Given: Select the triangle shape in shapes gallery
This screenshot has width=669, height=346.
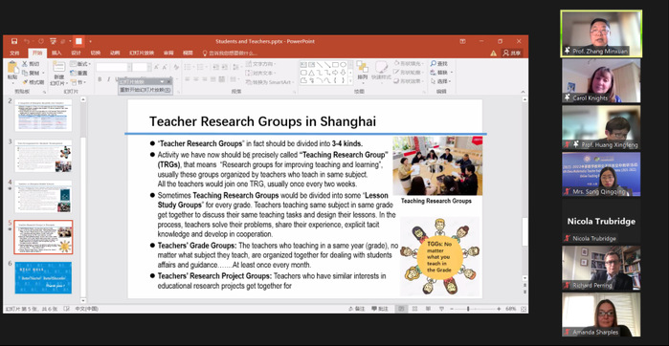Looking at the screenshot, I should coord(311,73).
